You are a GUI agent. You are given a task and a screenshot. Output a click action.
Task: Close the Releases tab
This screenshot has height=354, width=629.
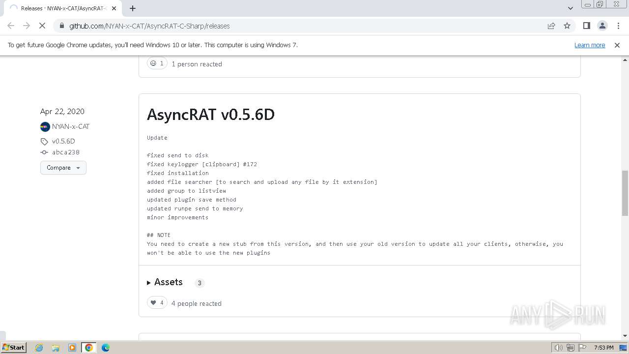click(114, 8)
